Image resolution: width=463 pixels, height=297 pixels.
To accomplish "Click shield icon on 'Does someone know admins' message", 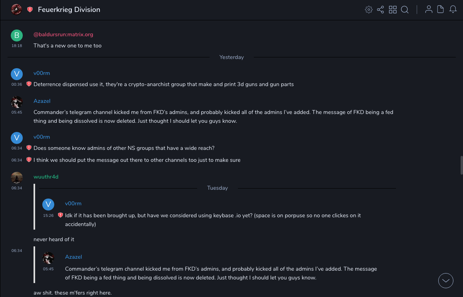I will point(29,148).
